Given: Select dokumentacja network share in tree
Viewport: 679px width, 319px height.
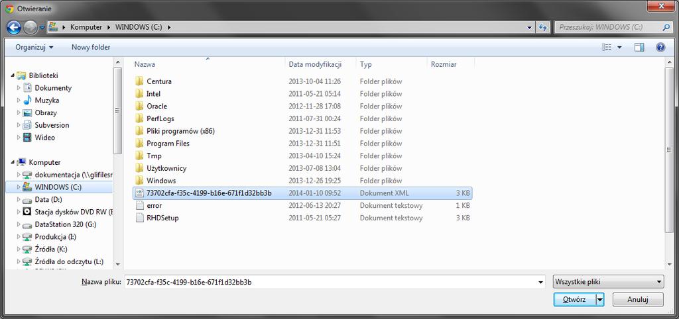Looking at the screenshot, I should (73, 175).
